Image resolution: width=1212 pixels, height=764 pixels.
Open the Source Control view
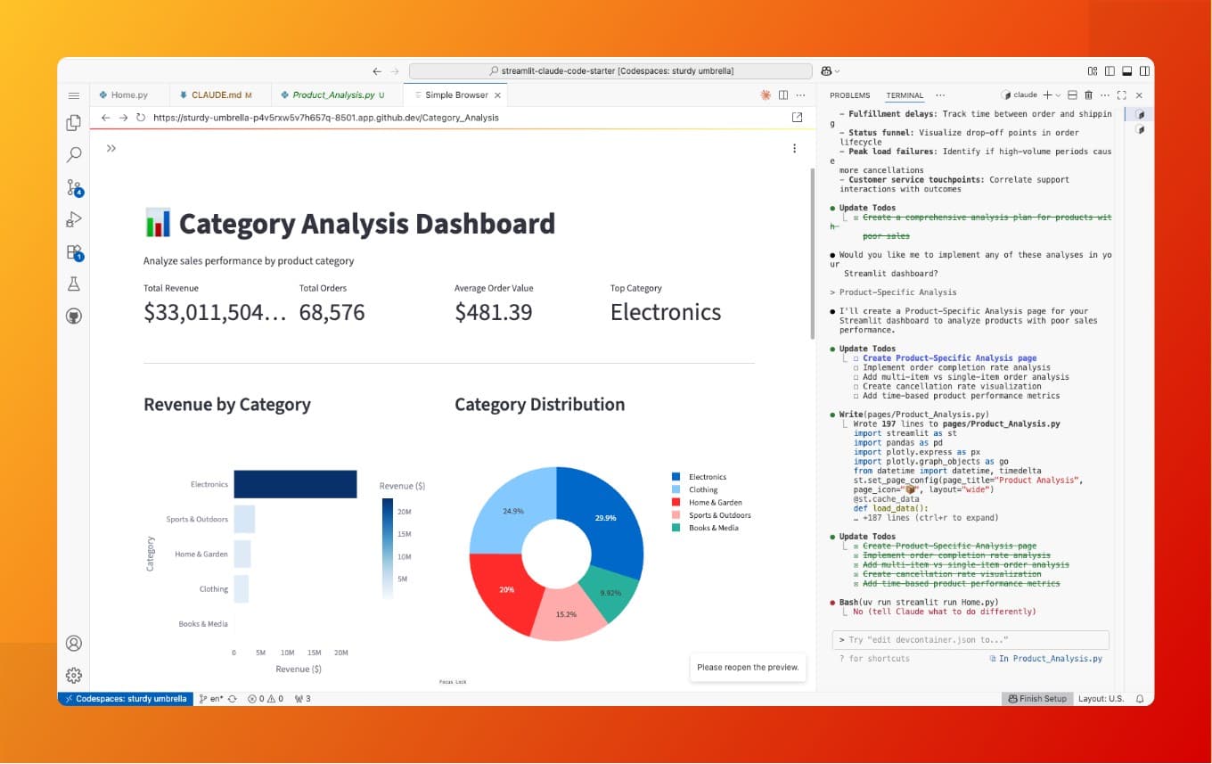[x=74, y=187]
